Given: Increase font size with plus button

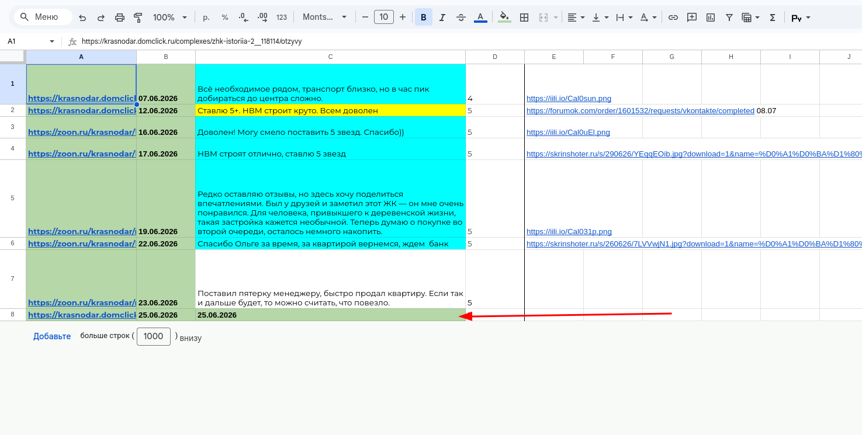Looking at the screenshot, I should coord(403,18).
